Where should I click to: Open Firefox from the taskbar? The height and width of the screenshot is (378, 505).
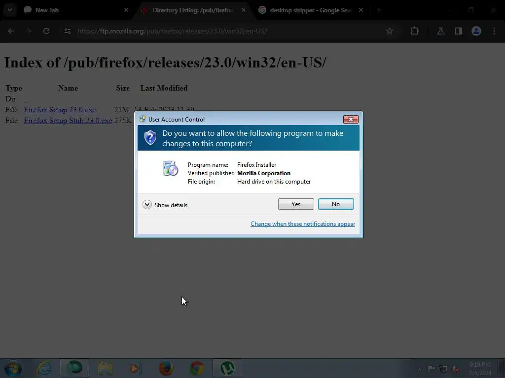[166, 368]
